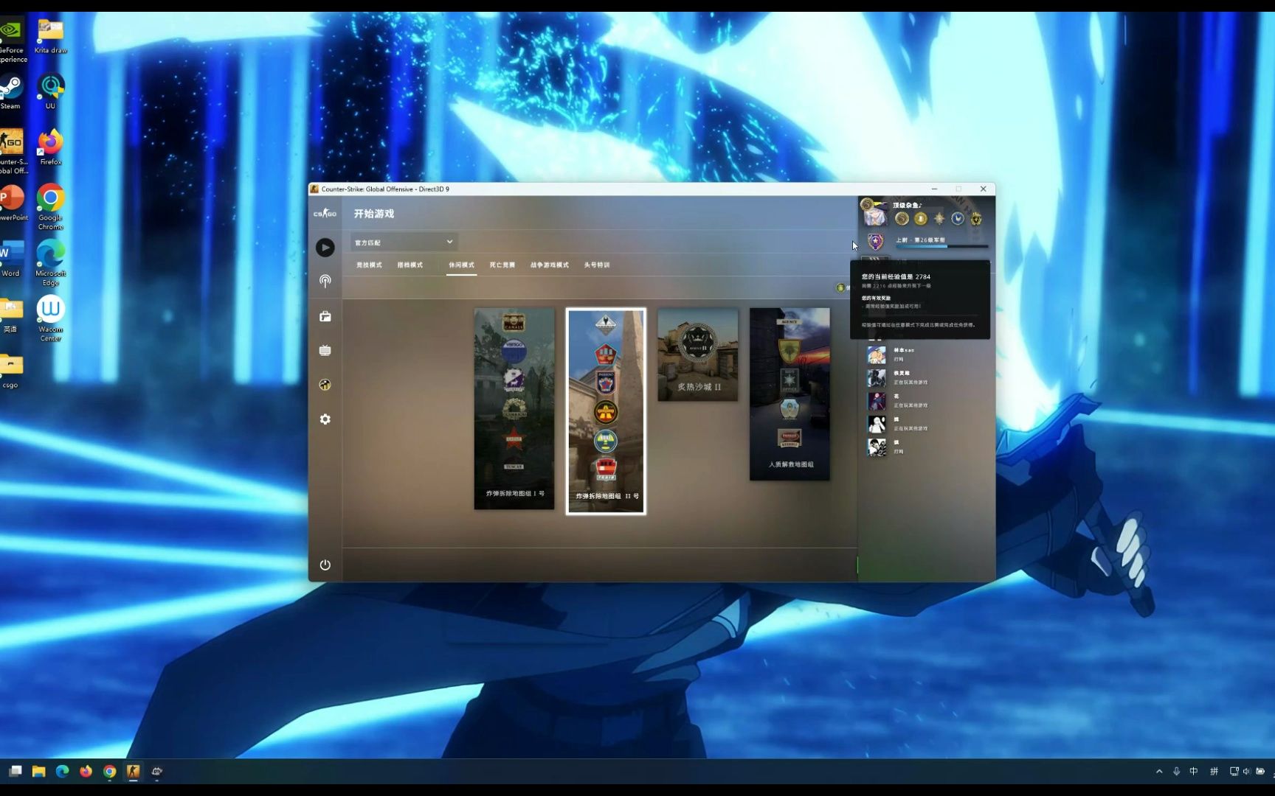The width and height of the screenshot is (1275, 796).
Task: Click the Play button in CS:GO sidebar
Action: (x=325, y=248)
